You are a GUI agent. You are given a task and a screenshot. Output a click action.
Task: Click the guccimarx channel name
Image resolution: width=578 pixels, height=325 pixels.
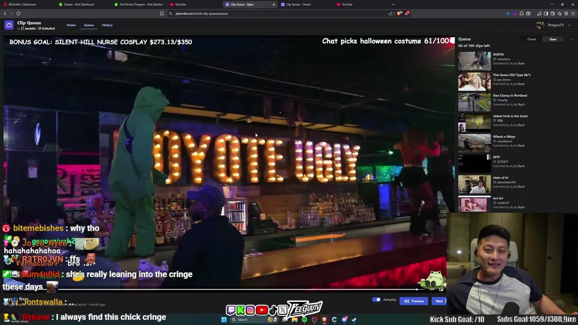pos(504,80)
